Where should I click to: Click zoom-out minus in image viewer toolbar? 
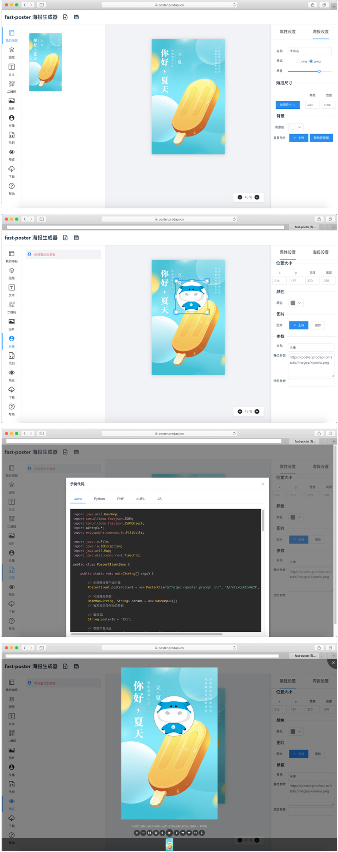click(143, 833)
